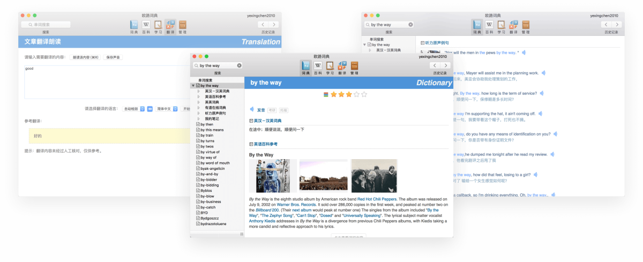643x262 pixels.
Task: Collapse 'by the way' tree node in front window
Action: pyautogui.click(x=193, y=86)
